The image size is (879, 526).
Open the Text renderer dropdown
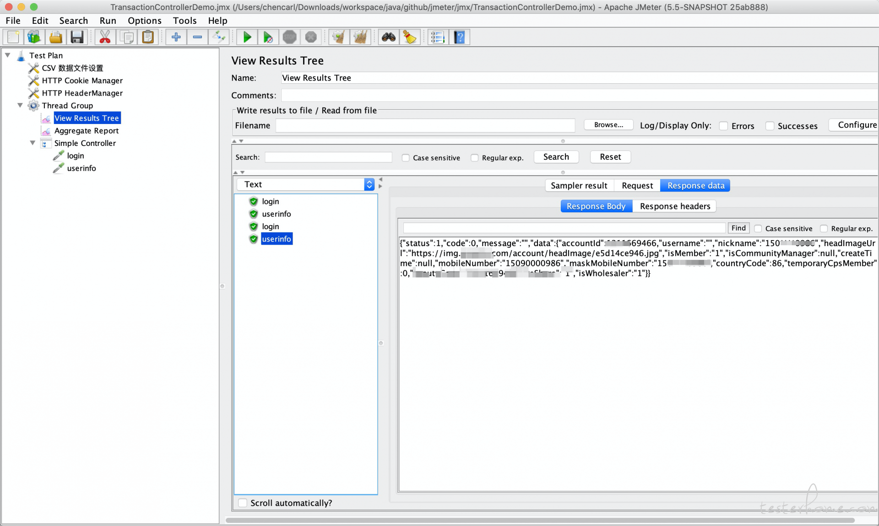point(305,184)
